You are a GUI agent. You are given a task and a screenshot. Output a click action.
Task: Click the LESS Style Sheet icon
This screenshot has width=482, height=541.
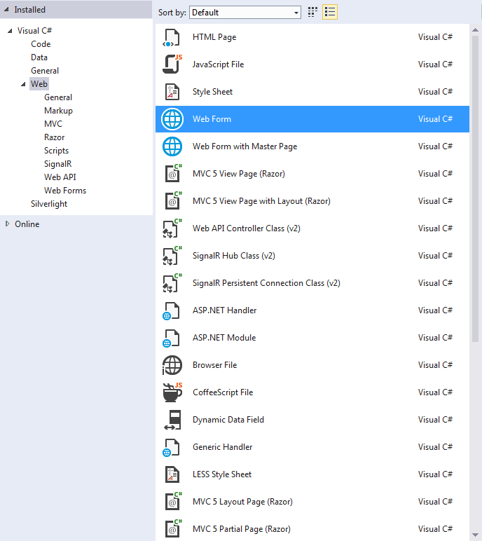(x=172, y=474)
